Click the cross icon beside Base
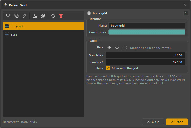The image size is (191, 128). point(7,34)
